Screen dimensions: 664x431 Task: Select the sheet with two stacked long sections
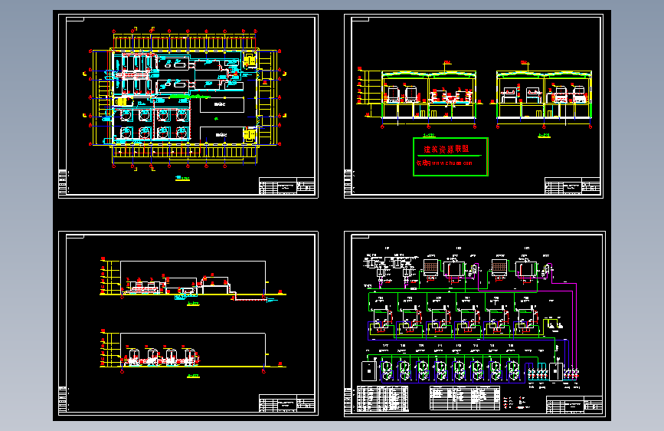pos(188,324)
